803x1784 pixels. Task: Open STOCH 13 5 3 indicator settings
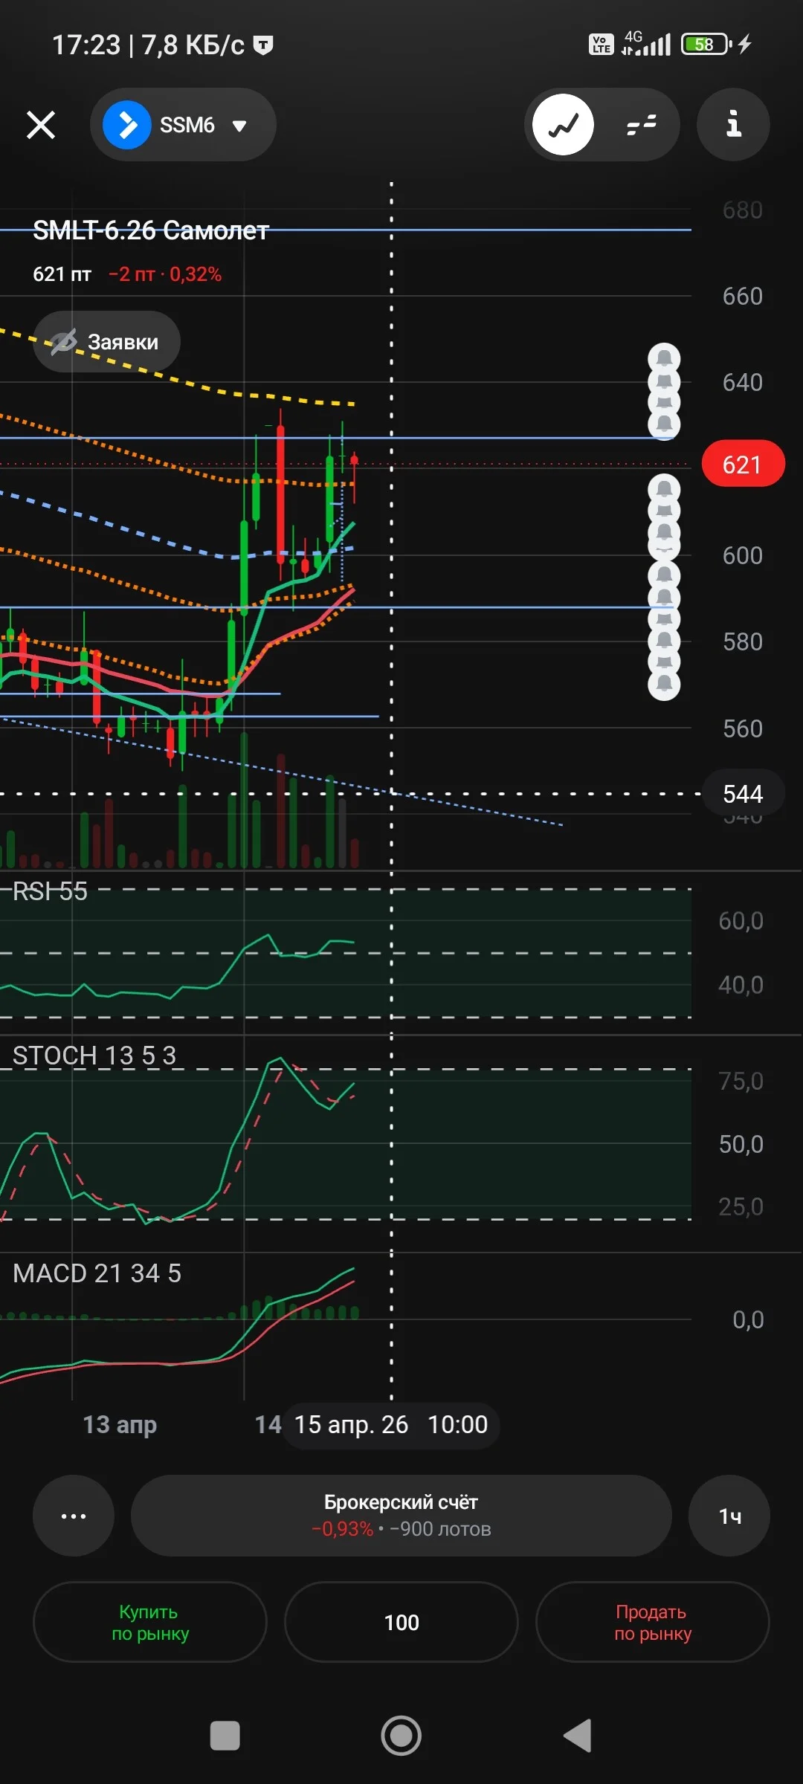click(x=94, y=1056)
